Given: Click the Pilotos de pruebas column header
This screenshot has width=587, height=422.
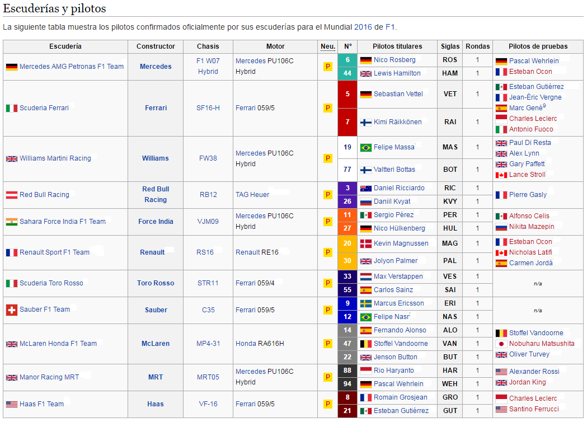Looking at the screenshot, I should tap(538, 46).
